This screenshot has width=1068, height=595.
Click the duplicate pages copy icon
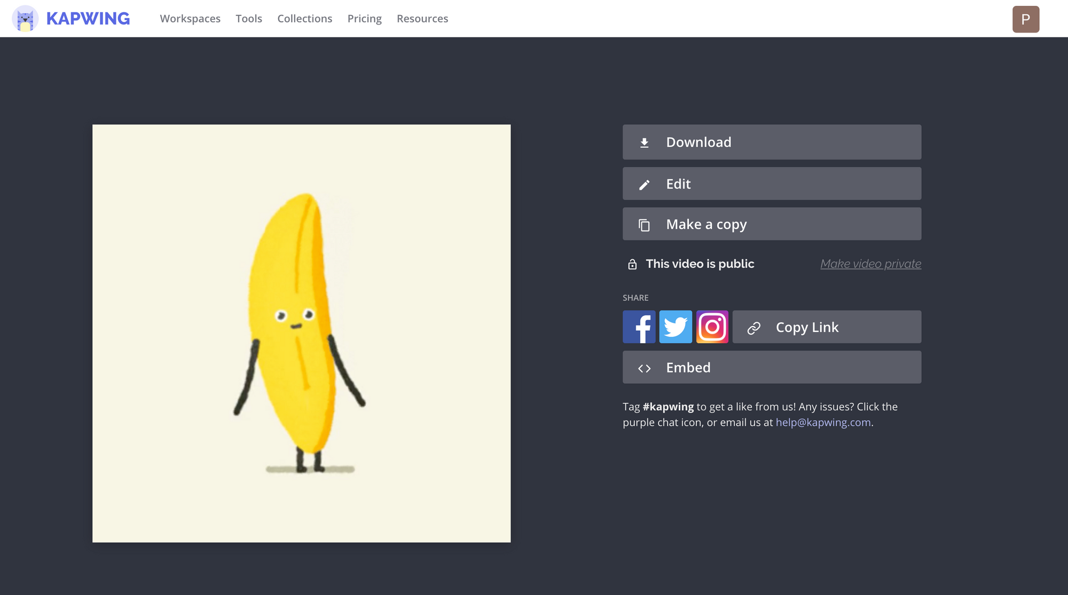pos(645,225)
